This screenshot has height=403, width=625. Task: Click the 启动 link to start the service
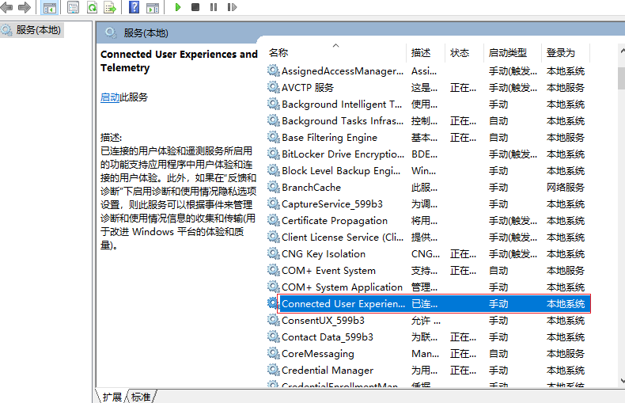pos(110,97)
